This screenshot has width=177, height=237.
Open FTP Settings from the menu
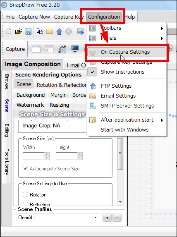click(127, 86)
